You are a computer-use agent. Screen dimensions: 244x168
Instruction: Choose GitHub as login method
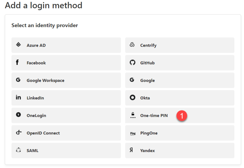(180, 63)
